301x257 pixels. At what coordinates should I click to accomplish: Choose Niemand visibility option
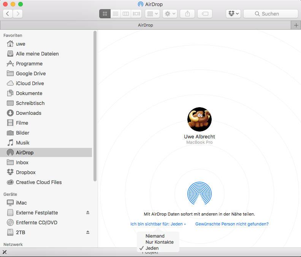[158, 236]
